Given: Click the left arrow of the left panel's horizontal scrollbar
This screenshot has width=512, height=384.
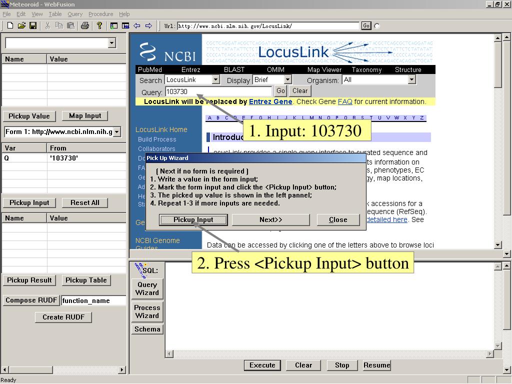Looking at the screenshot, I should click(5, 369).
